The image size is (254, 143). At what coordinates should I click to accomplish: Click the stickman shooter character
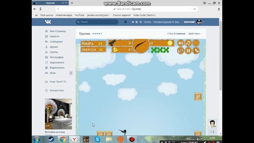tap(123, 132)
